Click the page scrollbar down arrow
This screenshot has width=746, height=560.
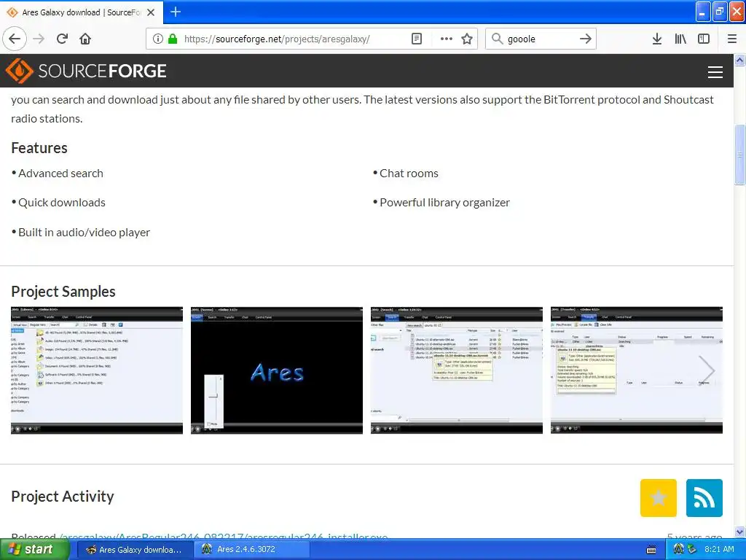[x=740, y=532]
